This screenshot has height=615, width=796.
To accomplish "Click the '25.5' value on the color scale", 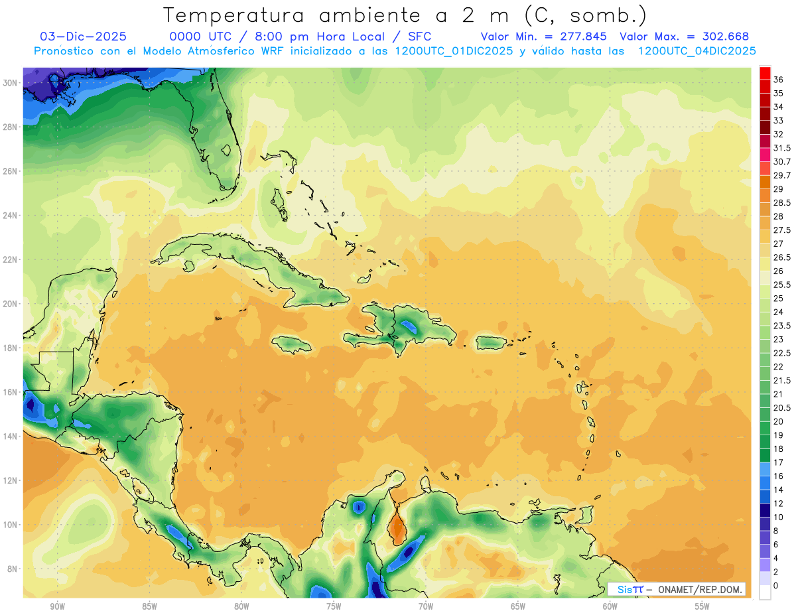I will click(782, 285).
